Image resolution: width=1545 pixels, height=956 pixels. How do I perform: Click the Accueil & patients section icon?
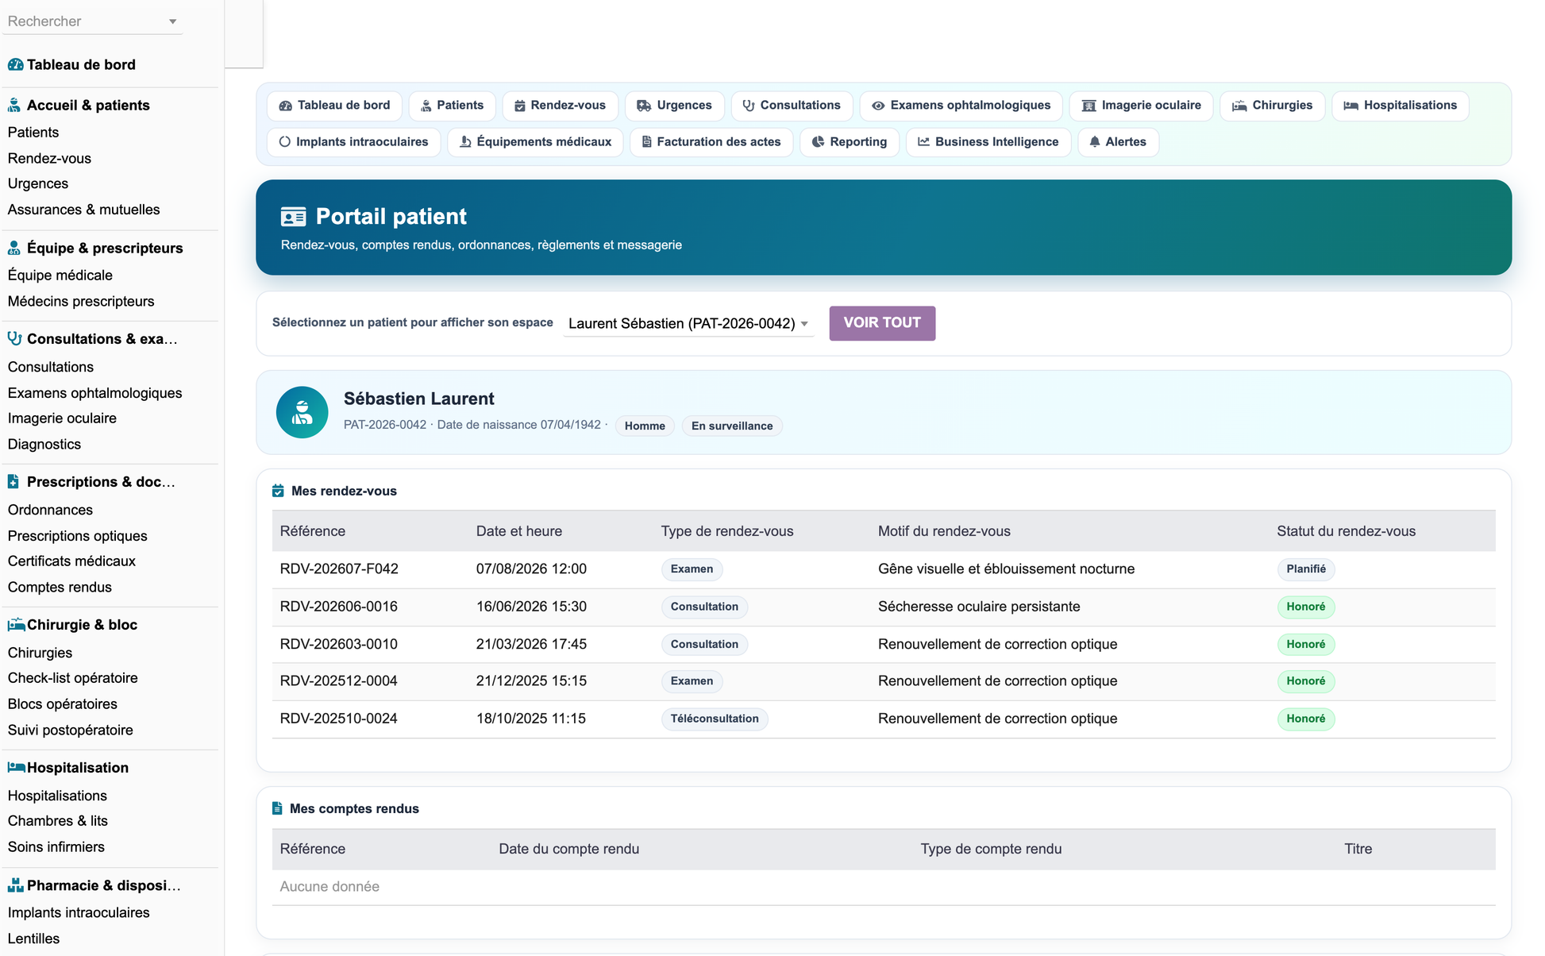click(x=14, y=106)
